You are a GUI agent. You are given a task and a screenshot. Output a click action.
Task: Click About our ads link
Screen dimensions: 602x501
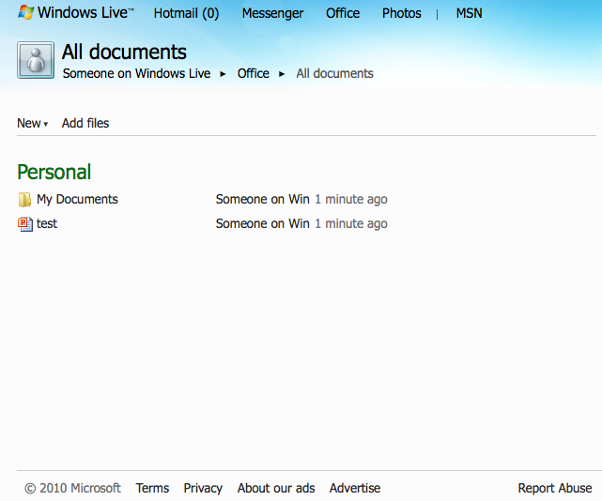[x=276, y=488]
